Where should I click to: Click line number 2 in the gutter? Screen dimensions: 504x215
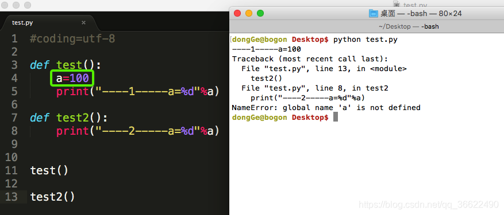pyautogui.click(x=14, y=52)
